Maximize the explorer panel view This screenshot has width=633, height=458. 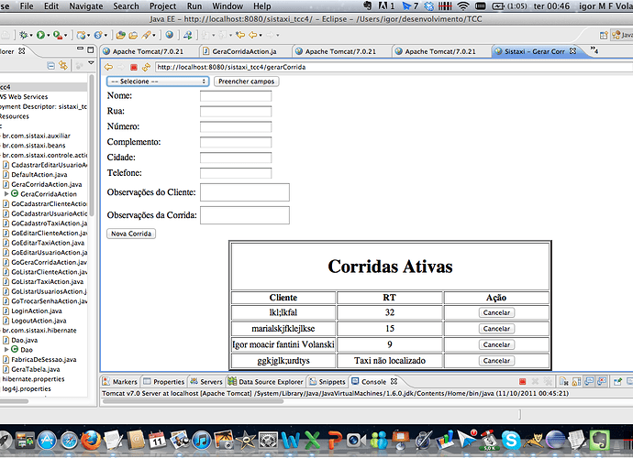pos(91,50)
